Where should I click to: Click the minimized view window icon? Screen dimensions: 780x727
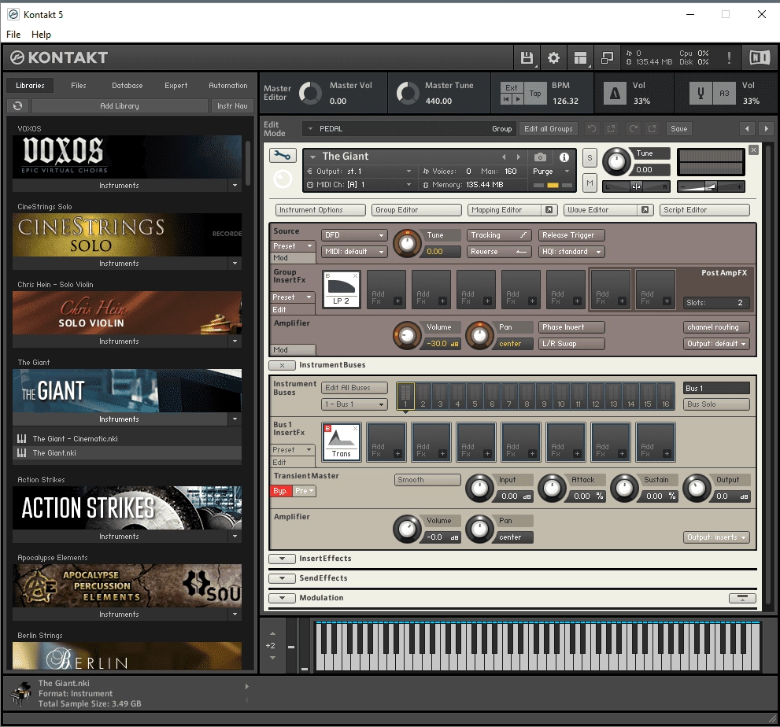(607, 57)
